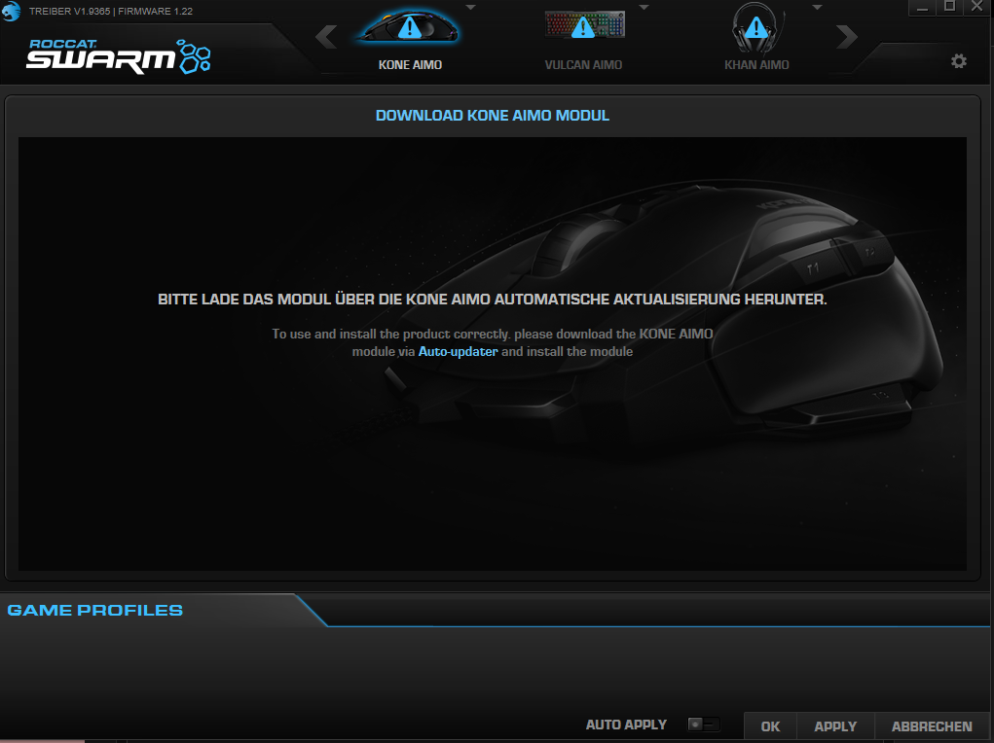
Task: Switch to the KONE AIMO tab label
Action: pos(410,64)
